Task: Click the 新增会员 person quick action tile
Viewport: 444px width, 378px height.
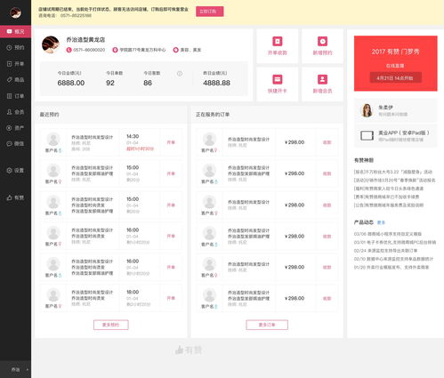Action: [x=322, y=84]
